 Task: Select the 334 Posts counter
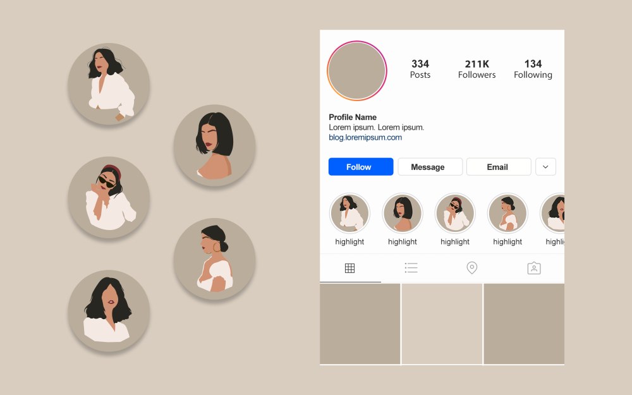coord(420,69)
